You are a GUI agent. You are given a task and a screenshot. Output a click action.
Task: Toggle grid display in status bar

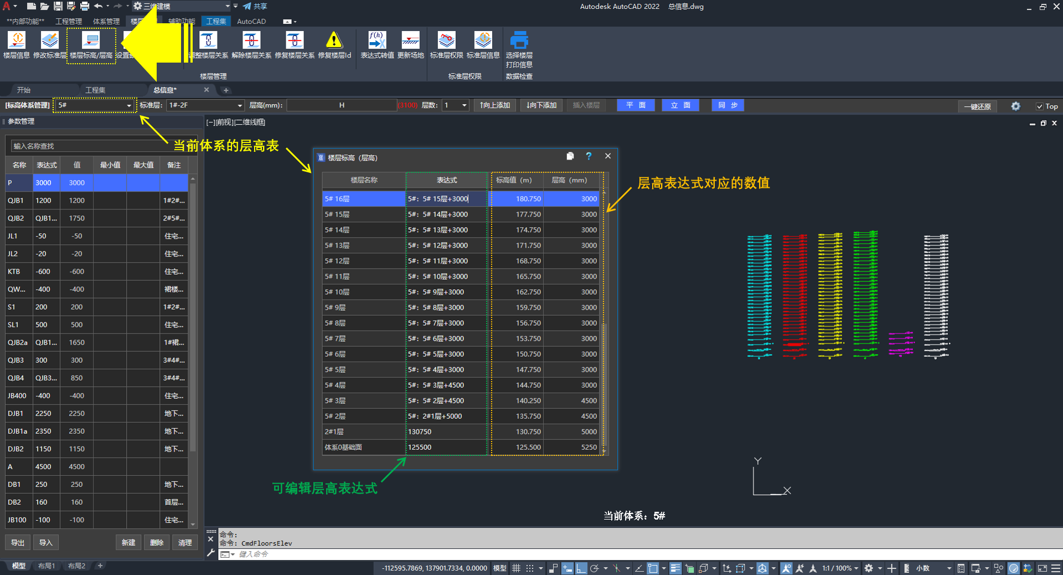516,568
